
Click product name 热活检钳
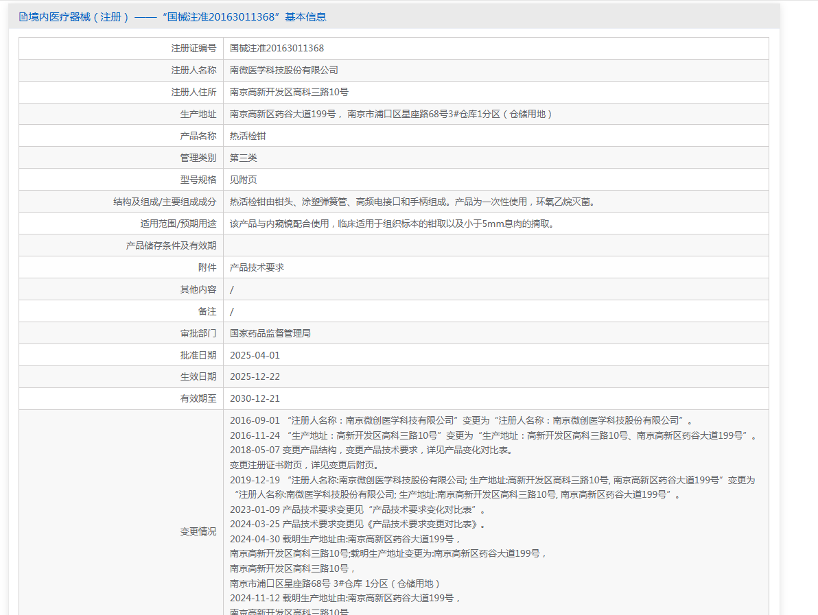click(x=248, y=136)
